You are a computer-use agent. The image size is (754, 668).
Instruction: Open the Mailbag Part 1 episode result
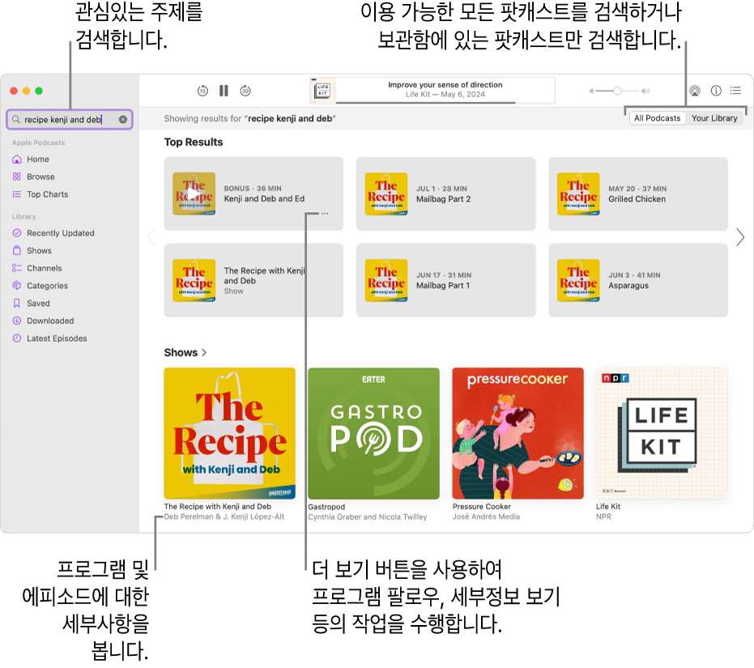445,280
